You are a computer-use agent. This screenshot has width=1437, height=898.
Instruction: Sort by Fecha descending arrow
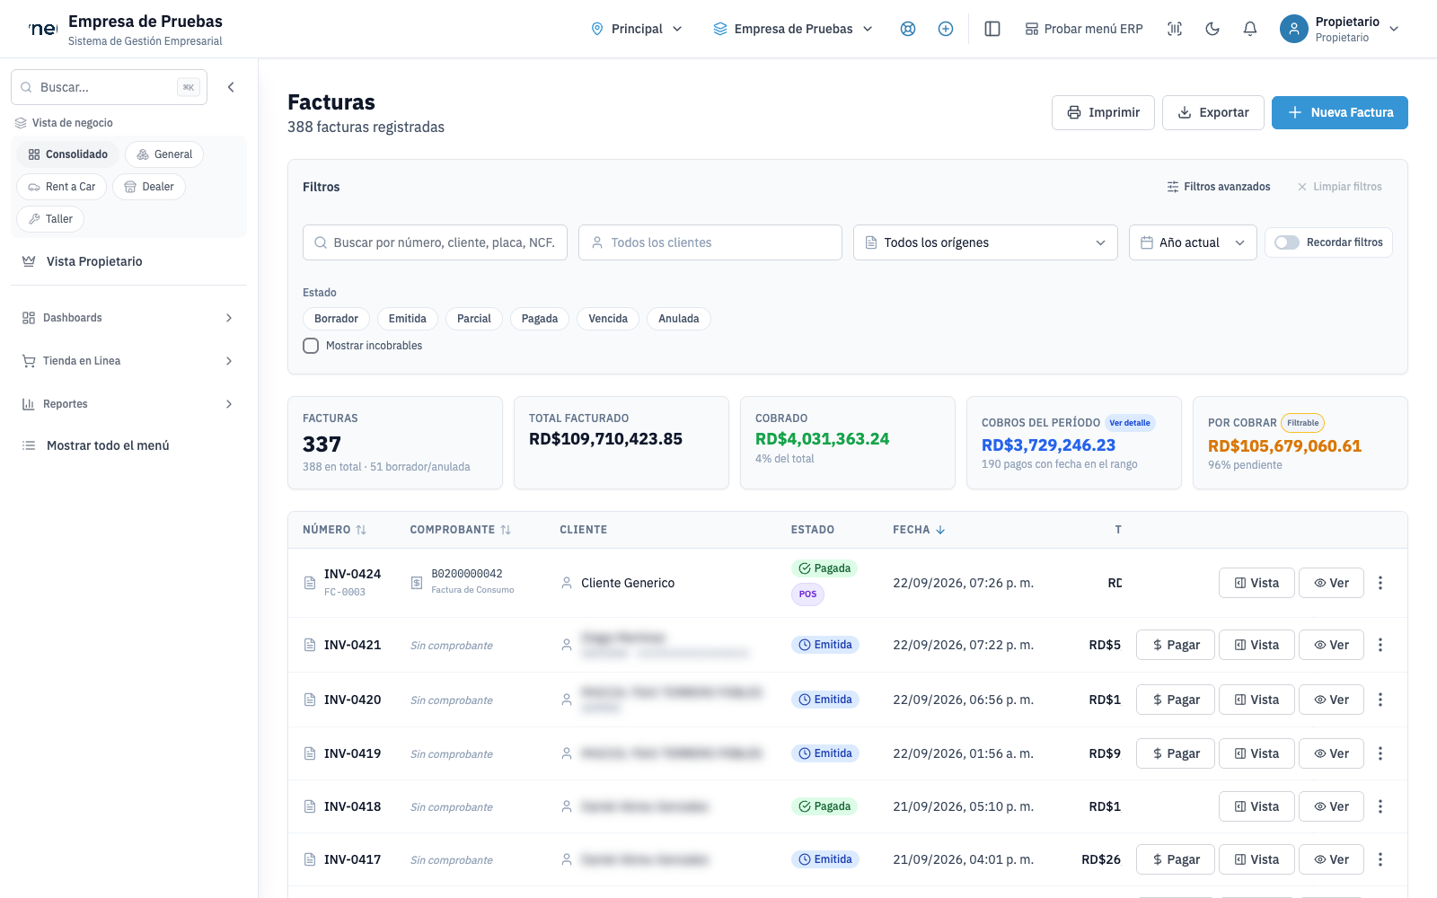[940, 530]
